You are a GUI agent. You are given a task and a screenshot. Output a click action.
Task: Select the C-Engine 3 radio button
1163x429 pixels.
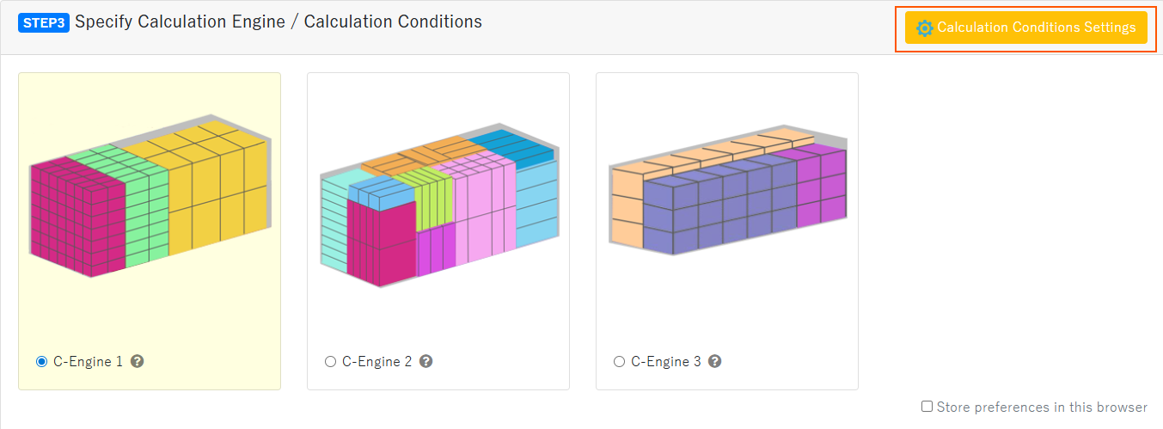coord(619,362)
